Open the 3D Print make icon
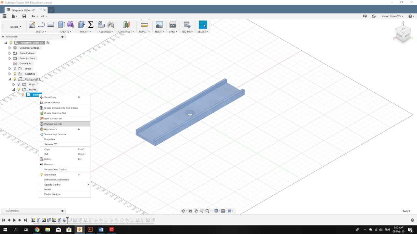The image size is (417, 234). point(173,25)
